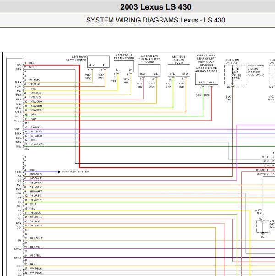Click the "BLU/WHT" wire label at pin 17
The height and width of the screenshot is (276, 275).
(x=36, y=132)
